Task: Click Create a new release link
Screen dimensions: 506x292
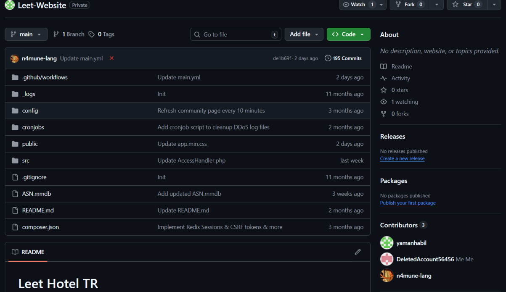Action: pos(402,159)
